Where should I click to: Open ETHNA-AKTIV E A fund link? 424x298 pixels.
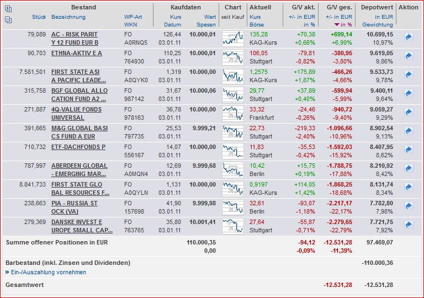tap(77, 54)
